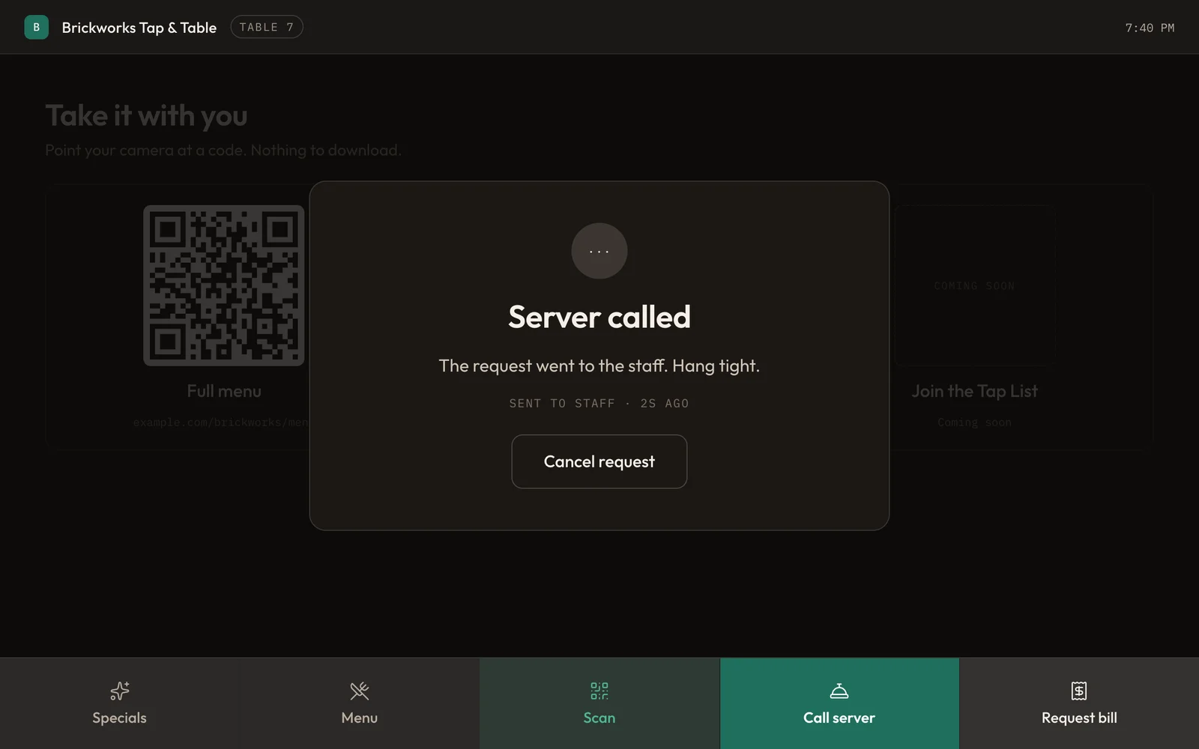Viewport: 1199px width, 749px height.
Task: Click the Full menu card label
Action: click(x=224, y=391)
